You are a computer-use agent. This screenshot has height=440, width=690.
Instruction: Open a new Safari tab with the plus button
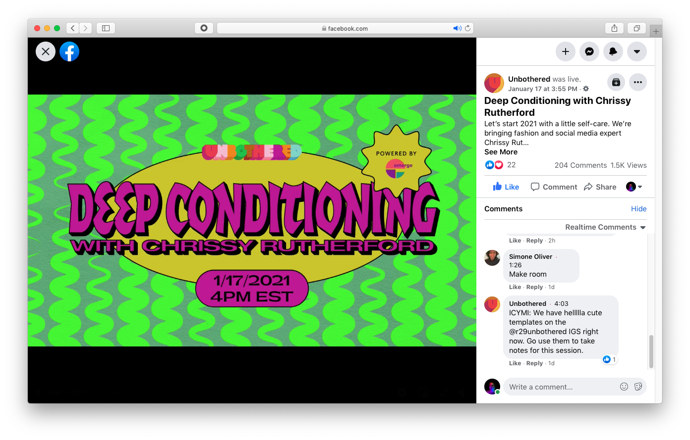pyautogui.click(x=656, y=31)
